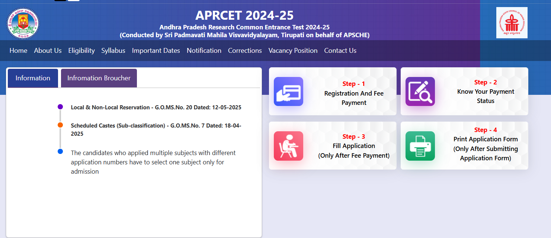
Task: Click the SPMVV university emblem on the left
Action: click(23, 23)
